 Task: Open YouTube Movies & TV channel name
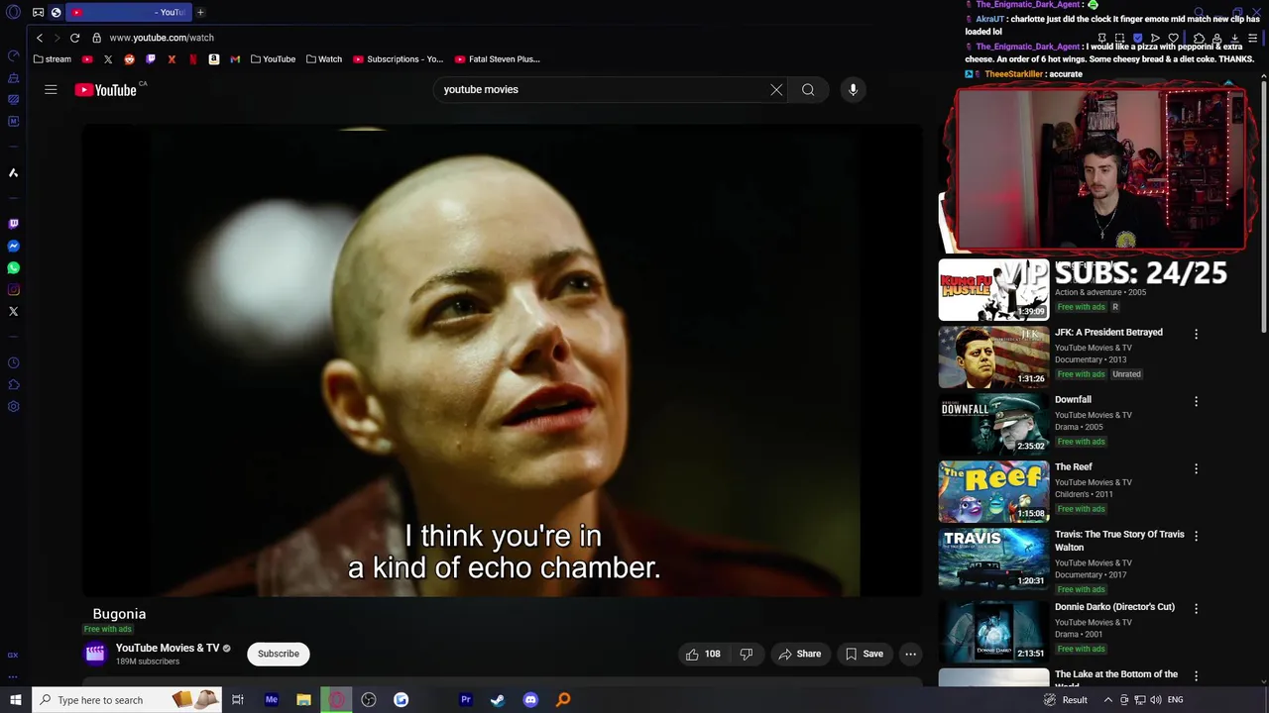pos(168,648)
